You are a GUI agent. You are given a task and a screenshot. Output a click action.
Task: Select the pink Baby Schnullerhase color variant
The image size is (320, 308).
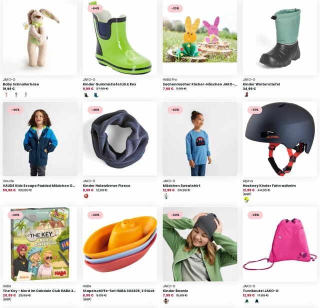6,94
